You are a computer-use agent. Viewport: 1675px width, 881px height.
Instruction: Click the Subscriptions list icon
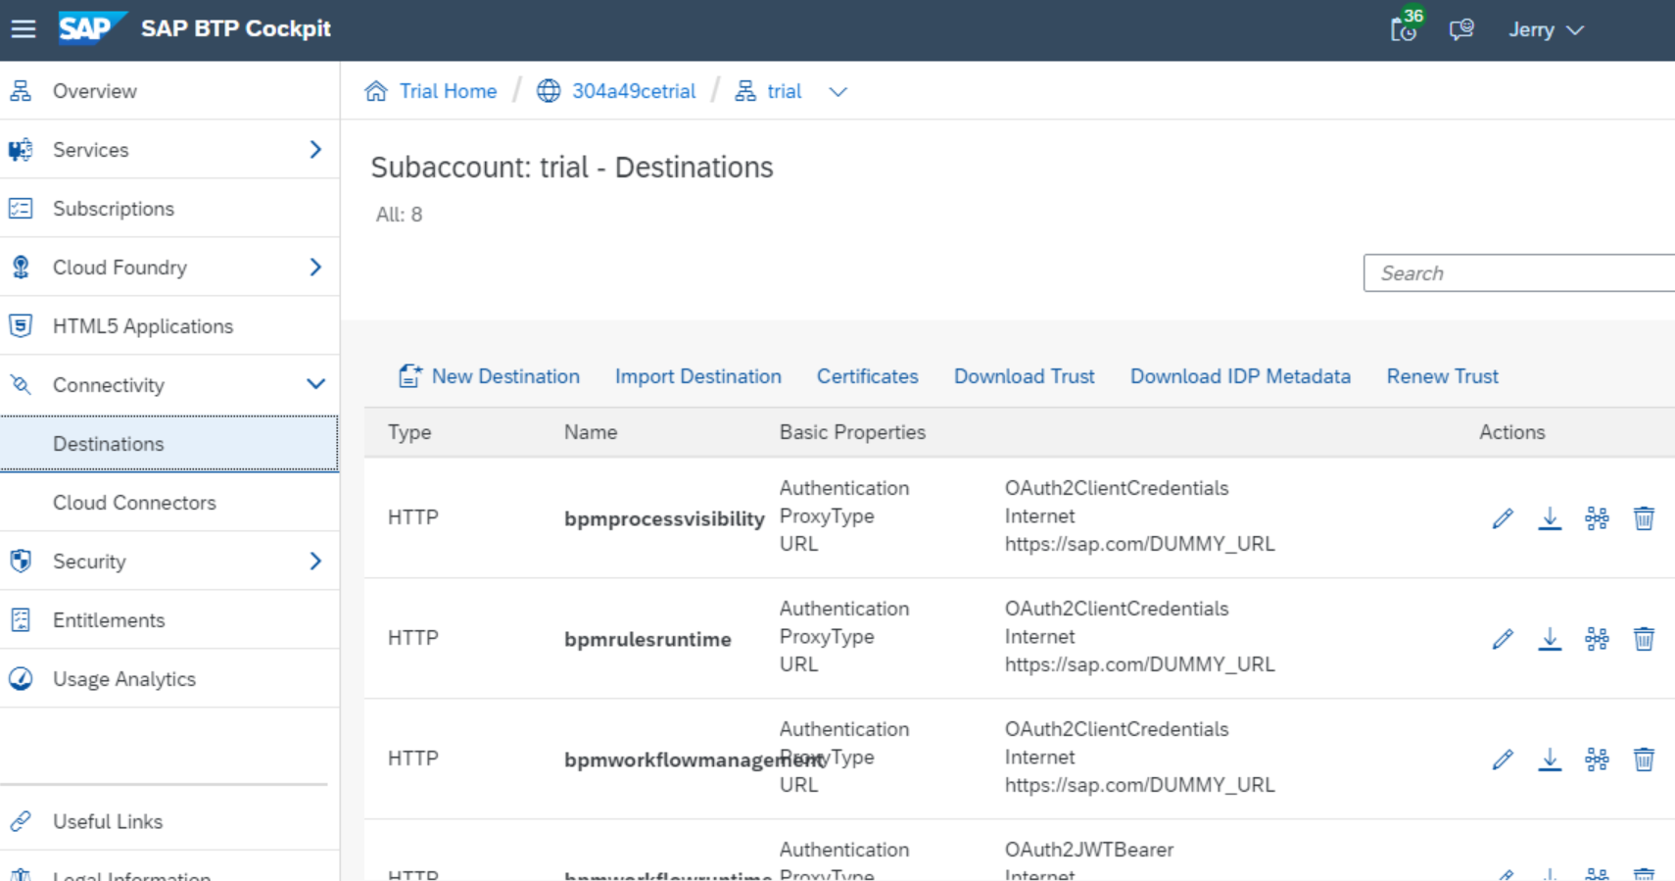coord(21,209)
